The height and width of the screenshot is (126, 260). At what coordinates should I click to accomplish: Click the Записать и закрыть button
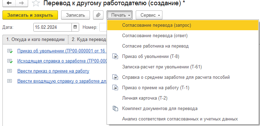(30, 15)
